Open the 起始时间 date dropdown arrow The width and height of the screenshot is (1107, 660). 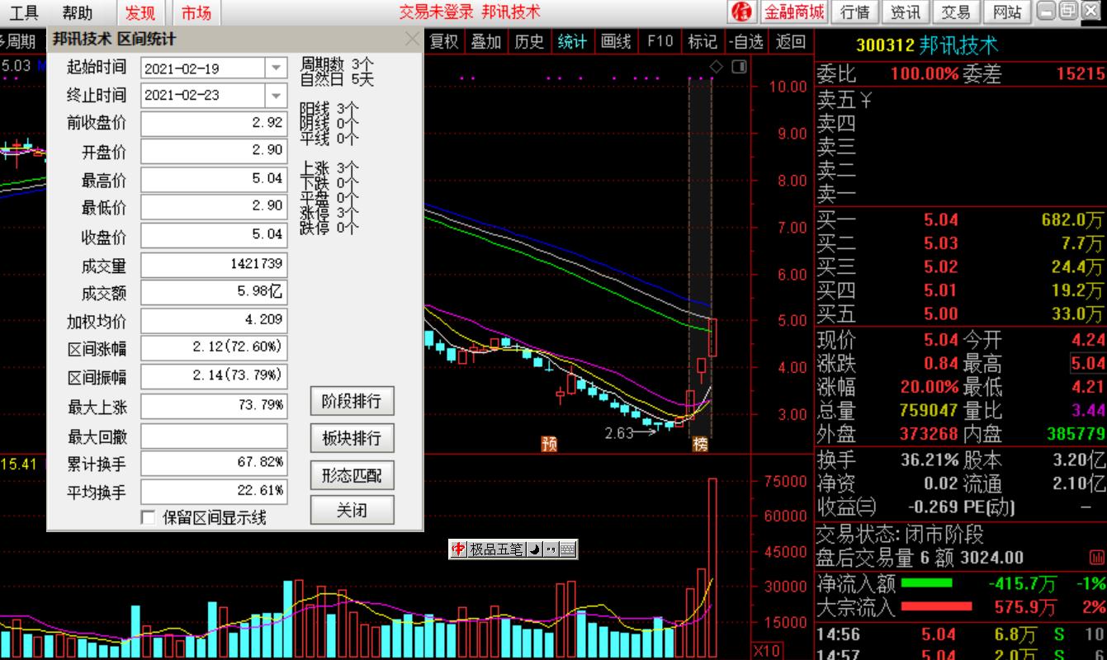point(277,68)
